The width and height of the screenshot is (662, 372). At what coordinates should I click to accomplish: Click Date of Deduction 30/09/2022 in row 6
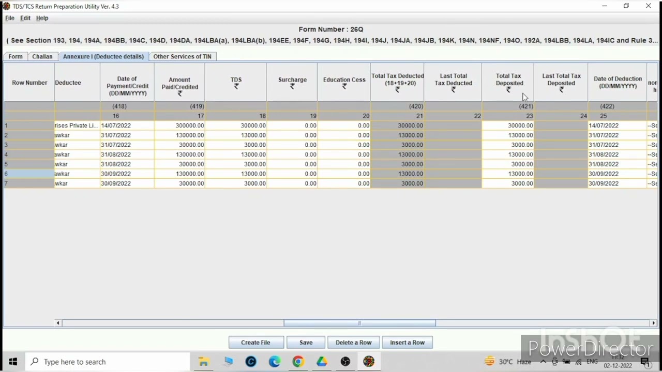(617, 174)
